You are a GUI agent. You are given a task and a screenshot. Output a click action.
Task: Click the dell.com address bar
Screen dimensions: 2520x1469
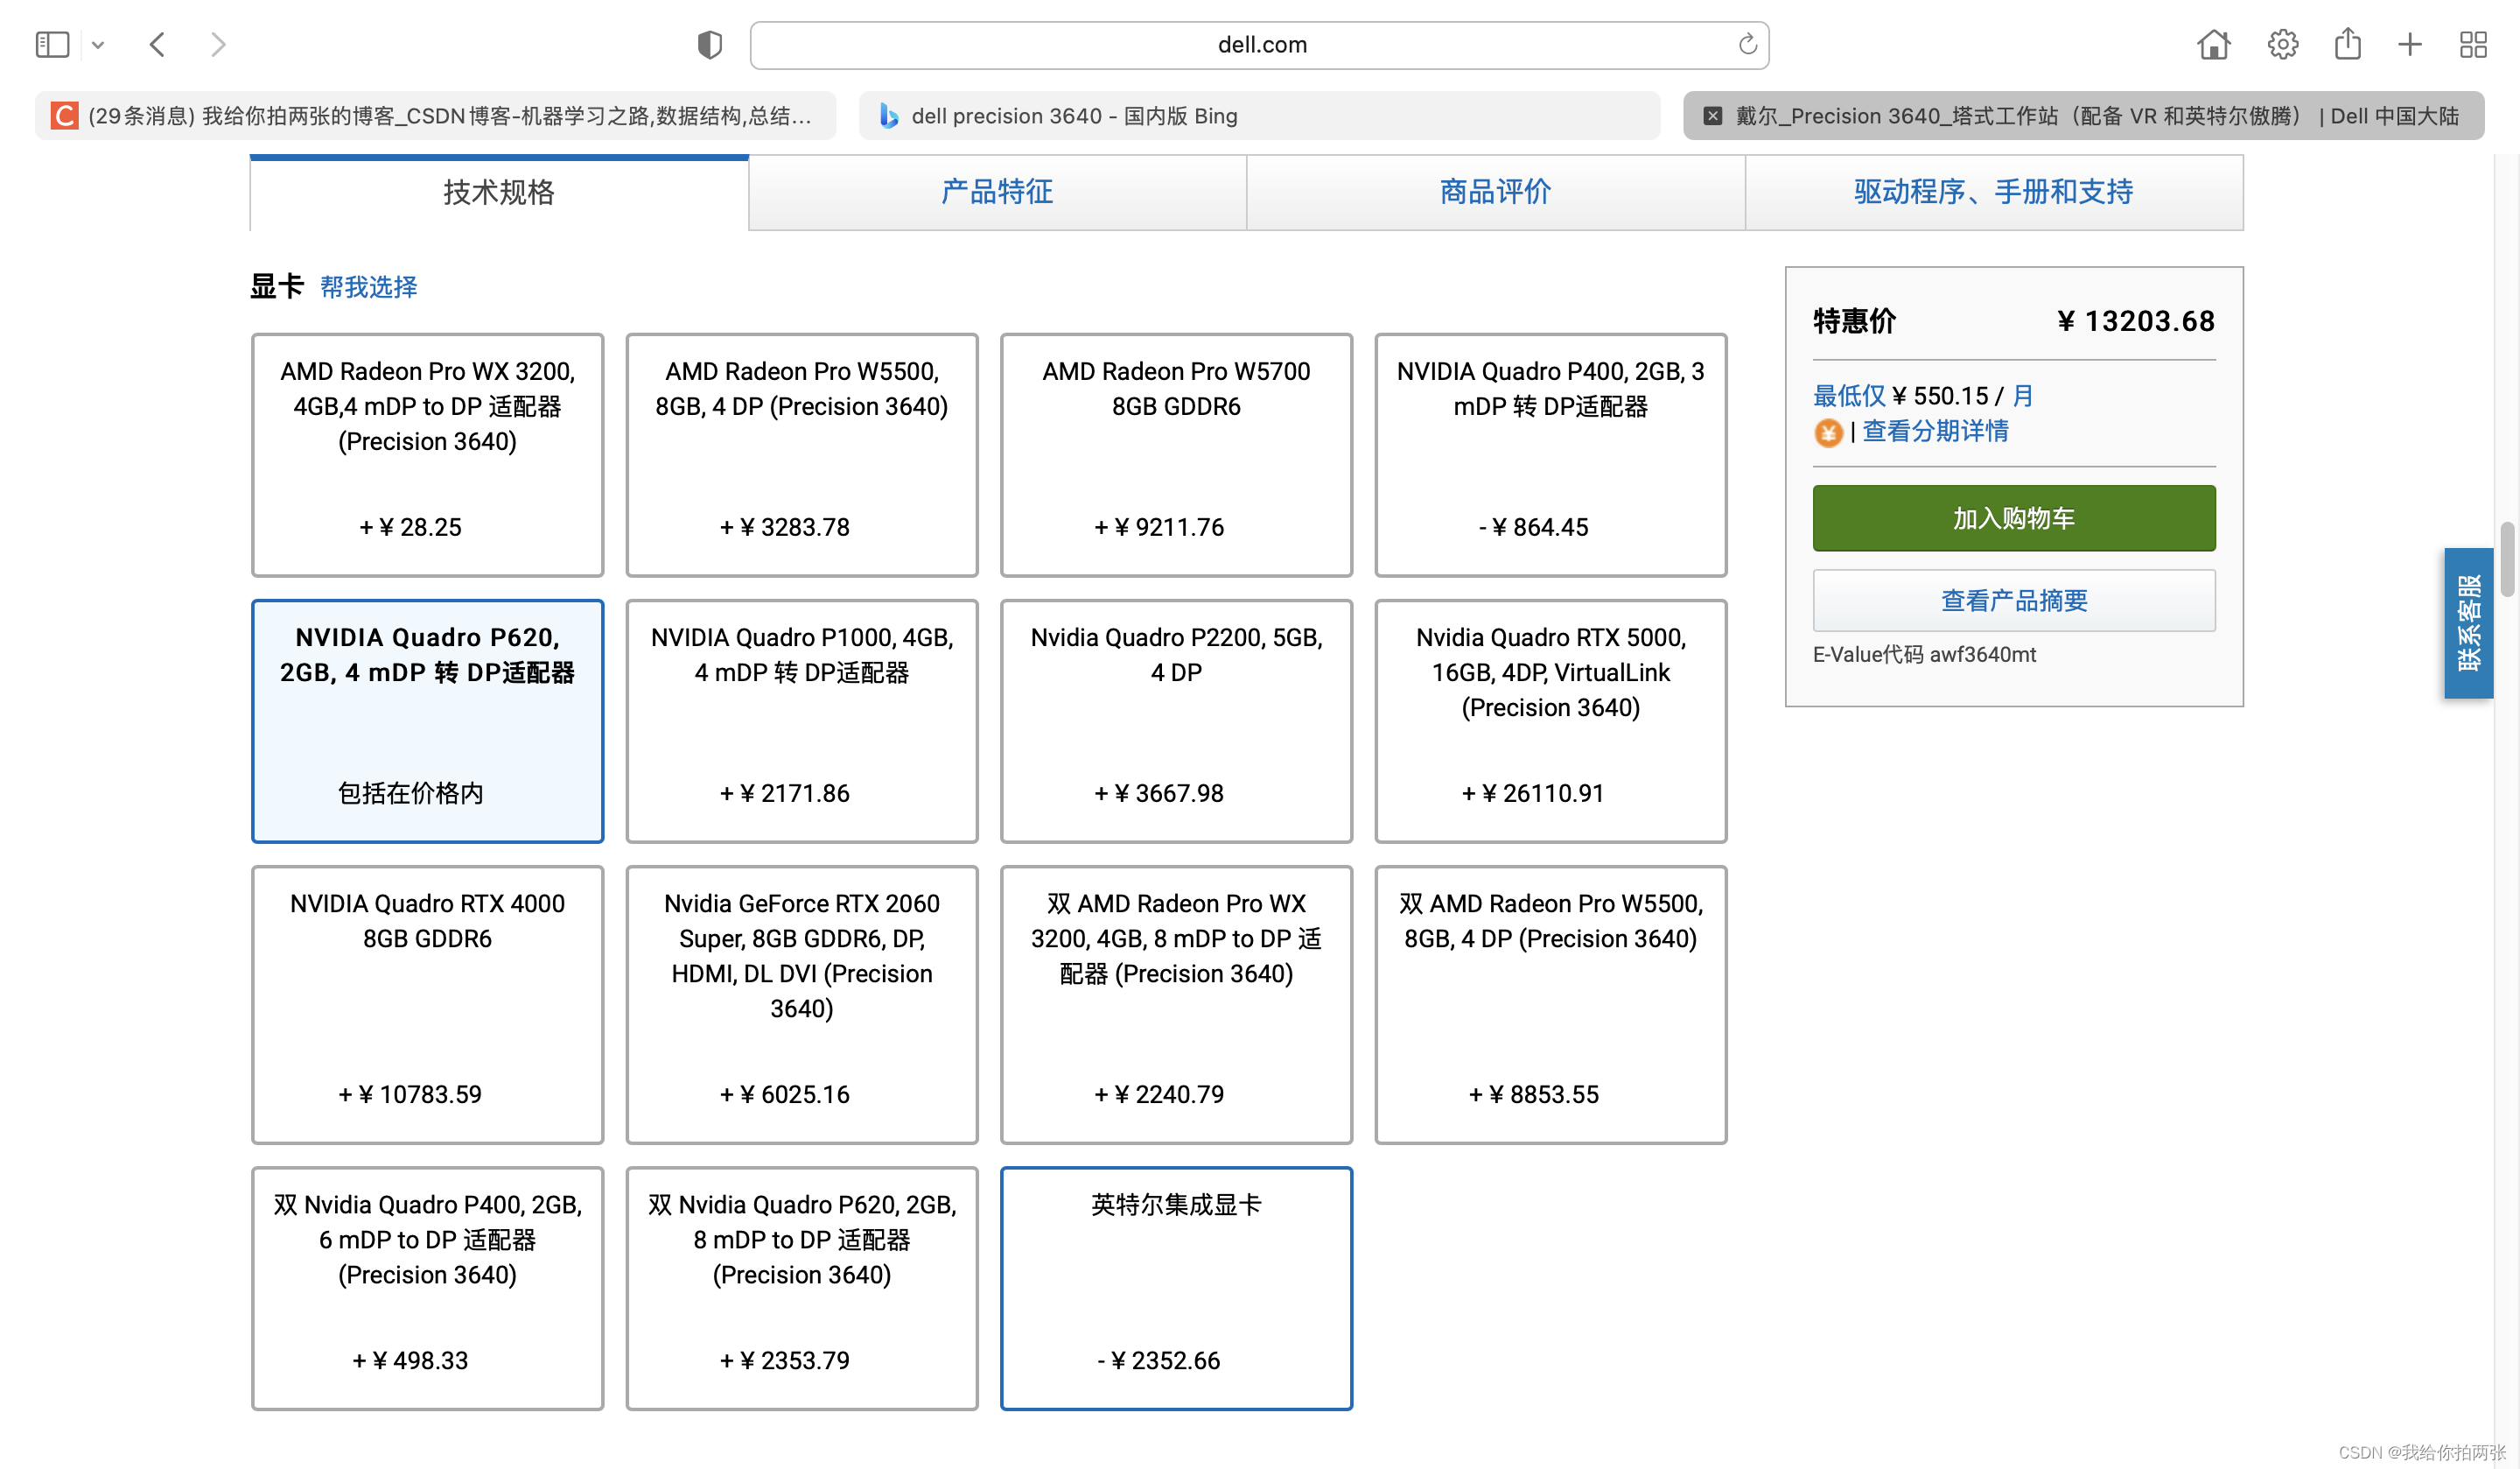pyautogui.click(x=1260, y=45)
